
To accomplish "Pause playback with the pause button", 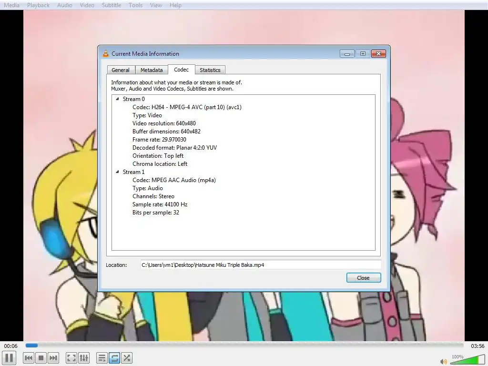I will [10, 358].
